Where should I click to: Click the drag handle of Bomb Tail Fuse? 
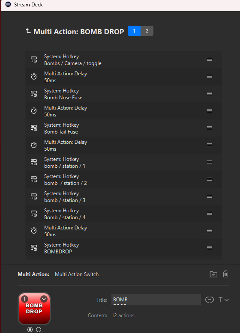pyautogui.click(x=210, y=128)
